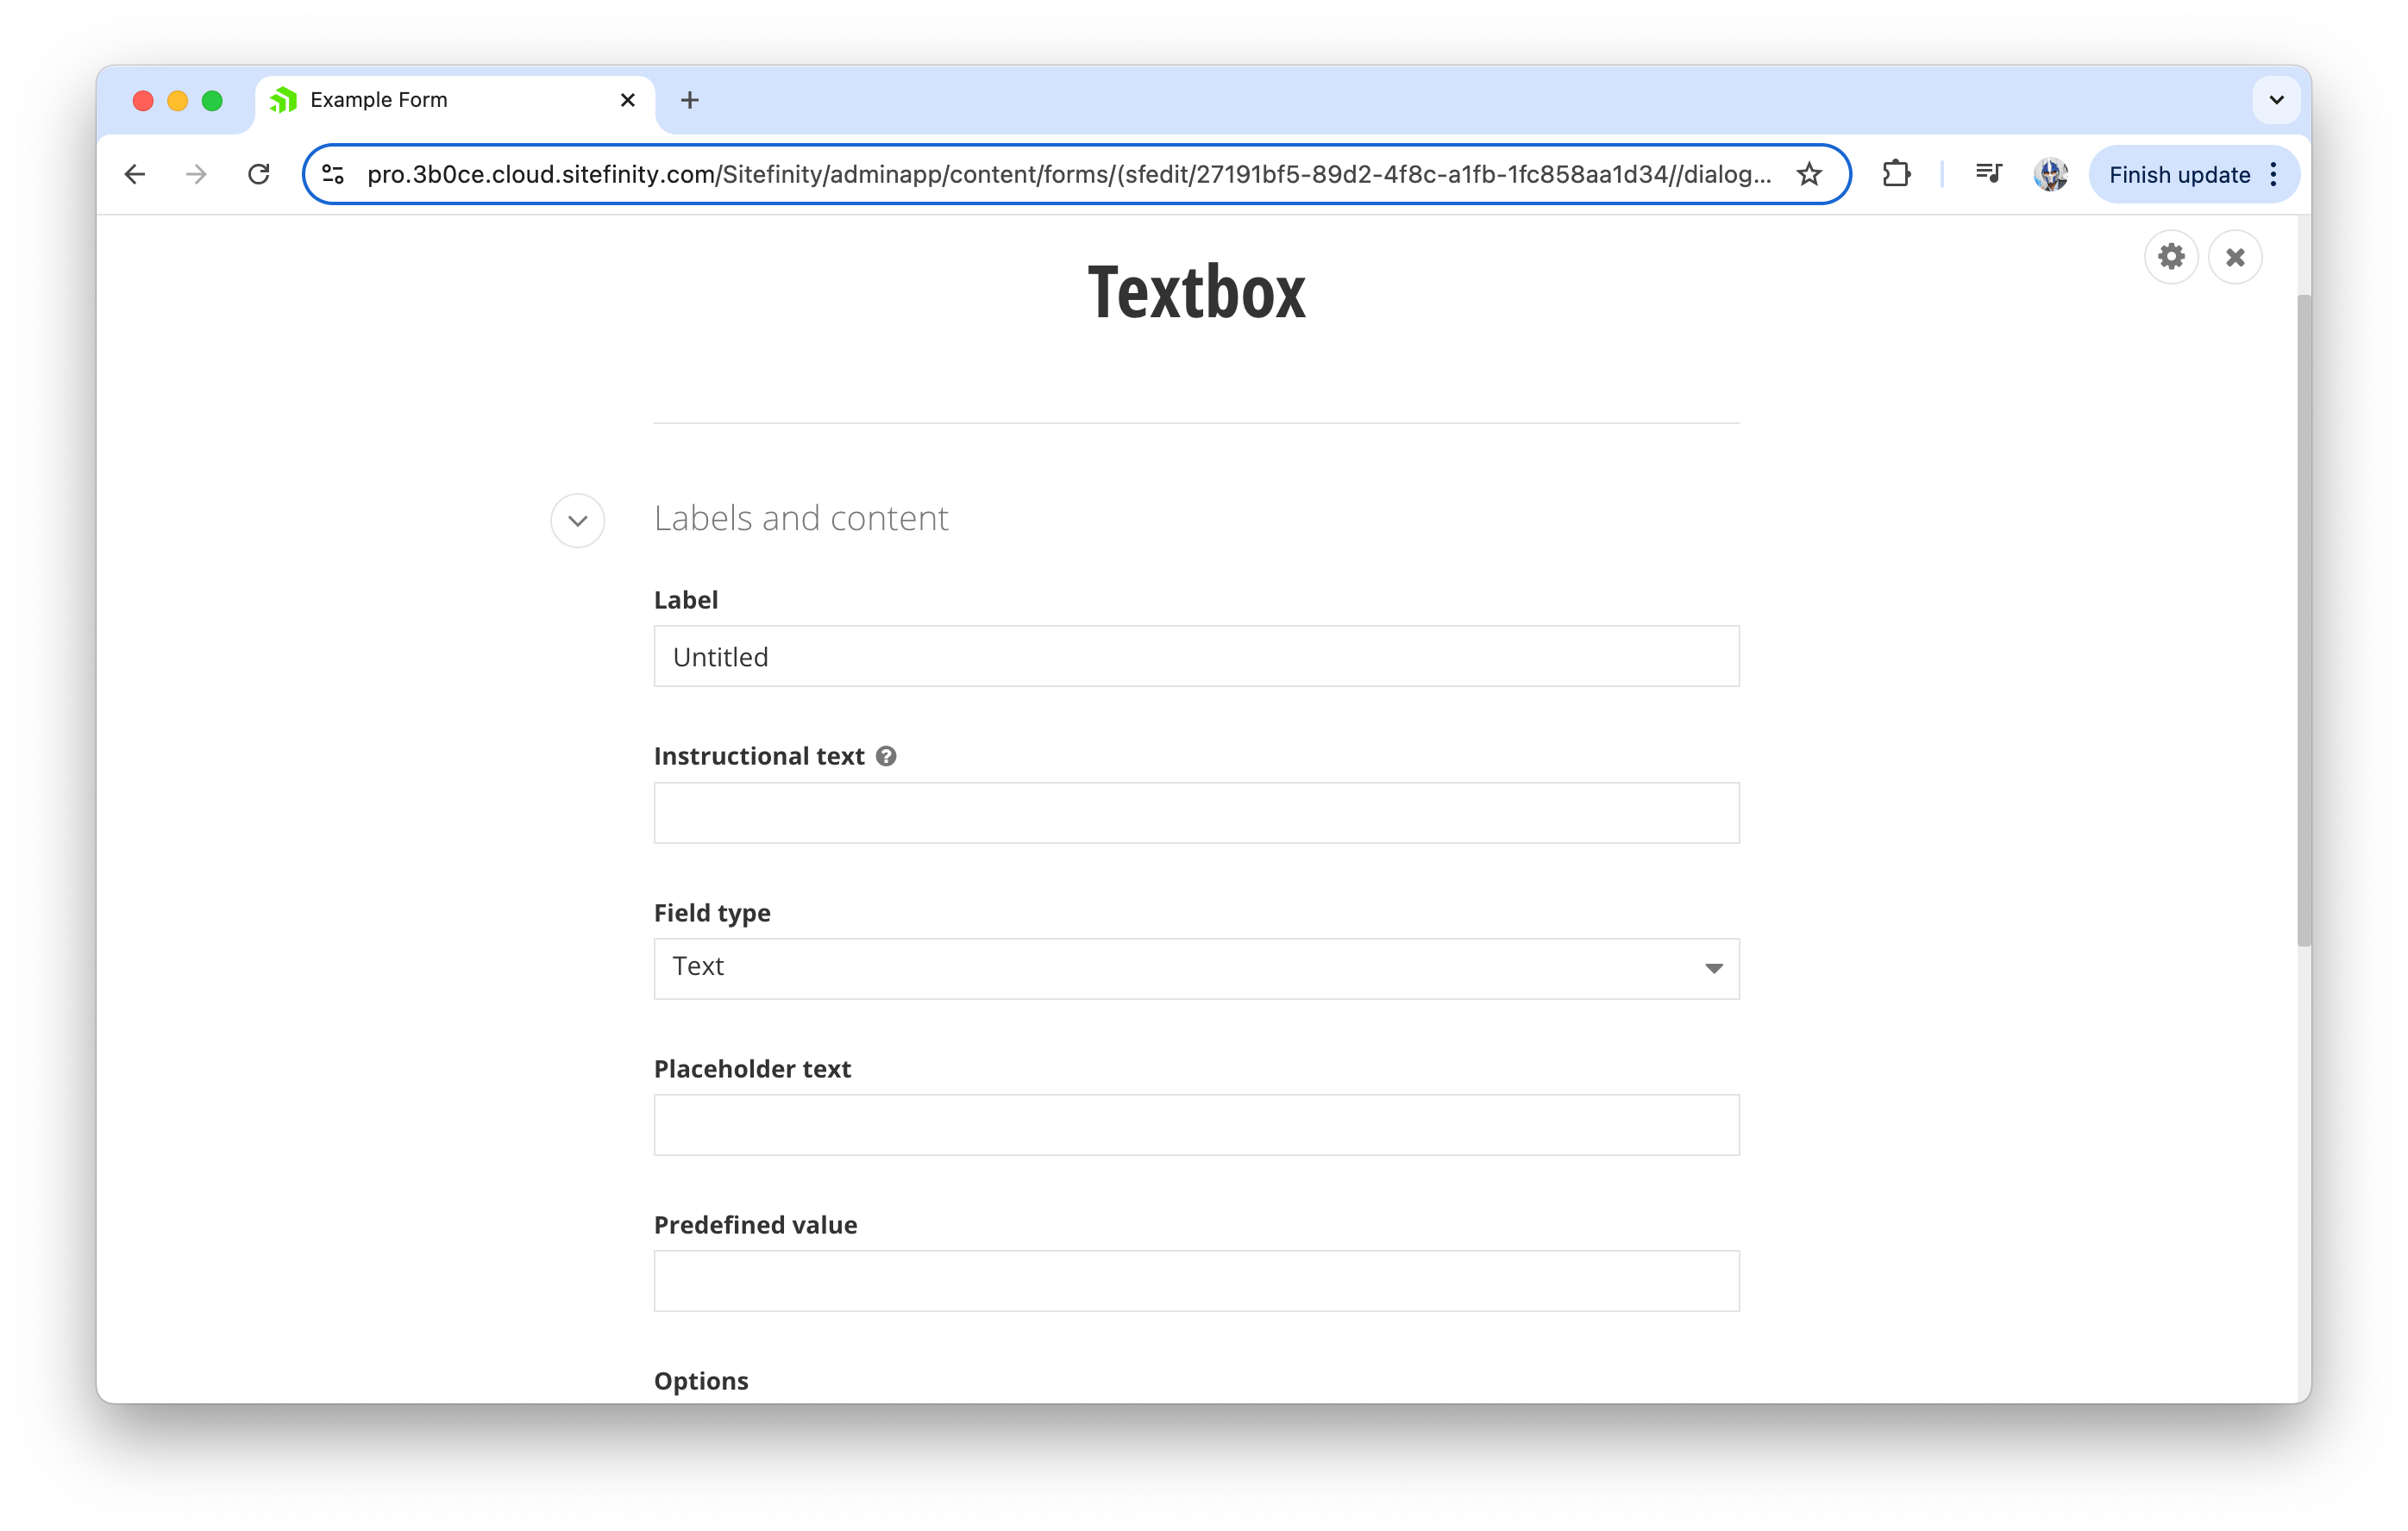Image resolution: width=2408 pixels, height=1531 pixels.
Task: Focus the Predefined value input
Action: [1196, 1280]
